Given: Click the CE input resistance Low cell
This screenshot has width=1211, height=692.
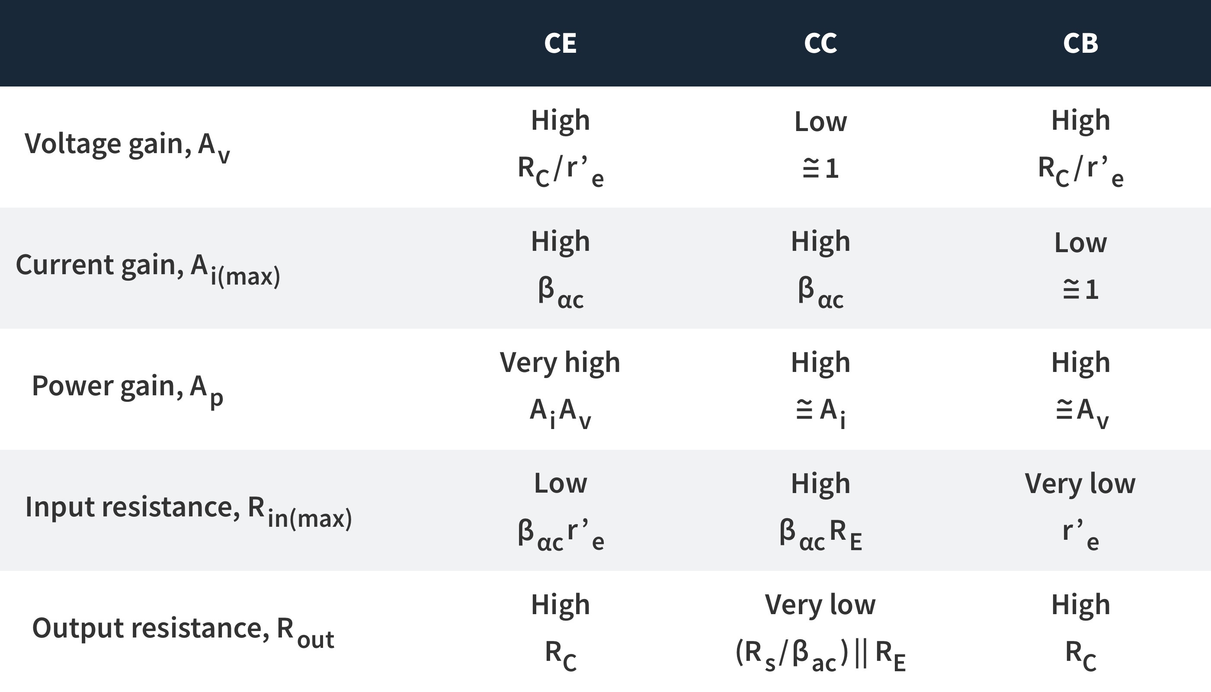Looking at the screenshot, I should click(x=561, y=484).
